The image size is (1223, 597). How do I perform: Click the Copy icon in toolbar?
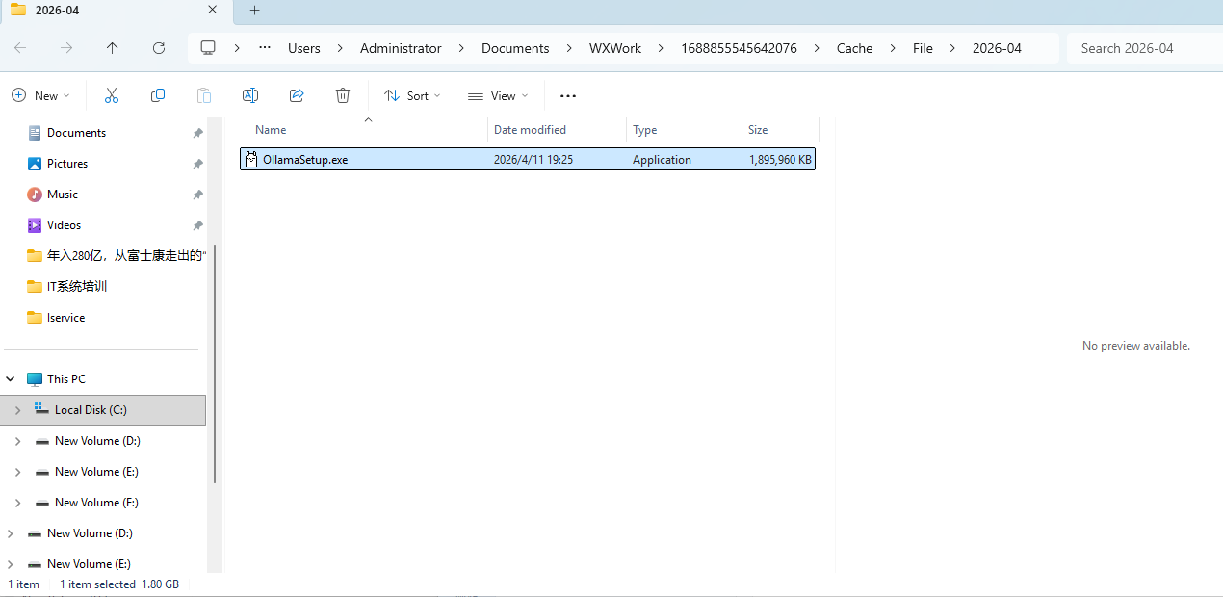point(158,95)
